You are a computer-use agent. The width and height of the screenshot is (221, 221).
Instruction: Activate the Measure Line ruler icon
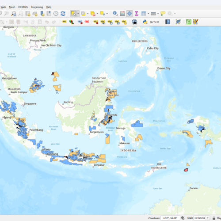tap(153, 14)
